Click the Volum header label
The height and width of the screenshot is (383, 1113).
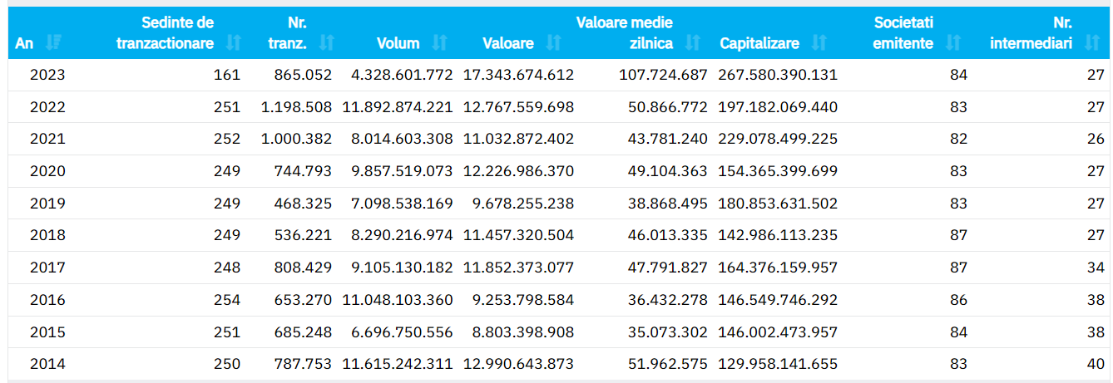(x=398, y=43)
